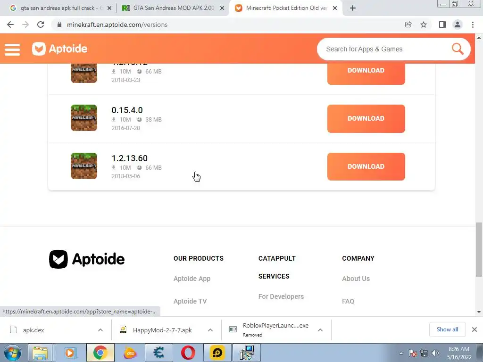
Task: Click the date 2016-07-28
Action: [125, 128]
